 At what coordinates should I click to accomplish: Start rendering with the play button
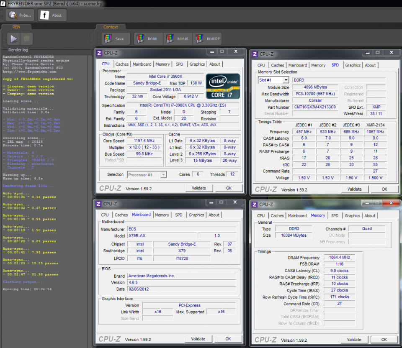pos(14,39)
